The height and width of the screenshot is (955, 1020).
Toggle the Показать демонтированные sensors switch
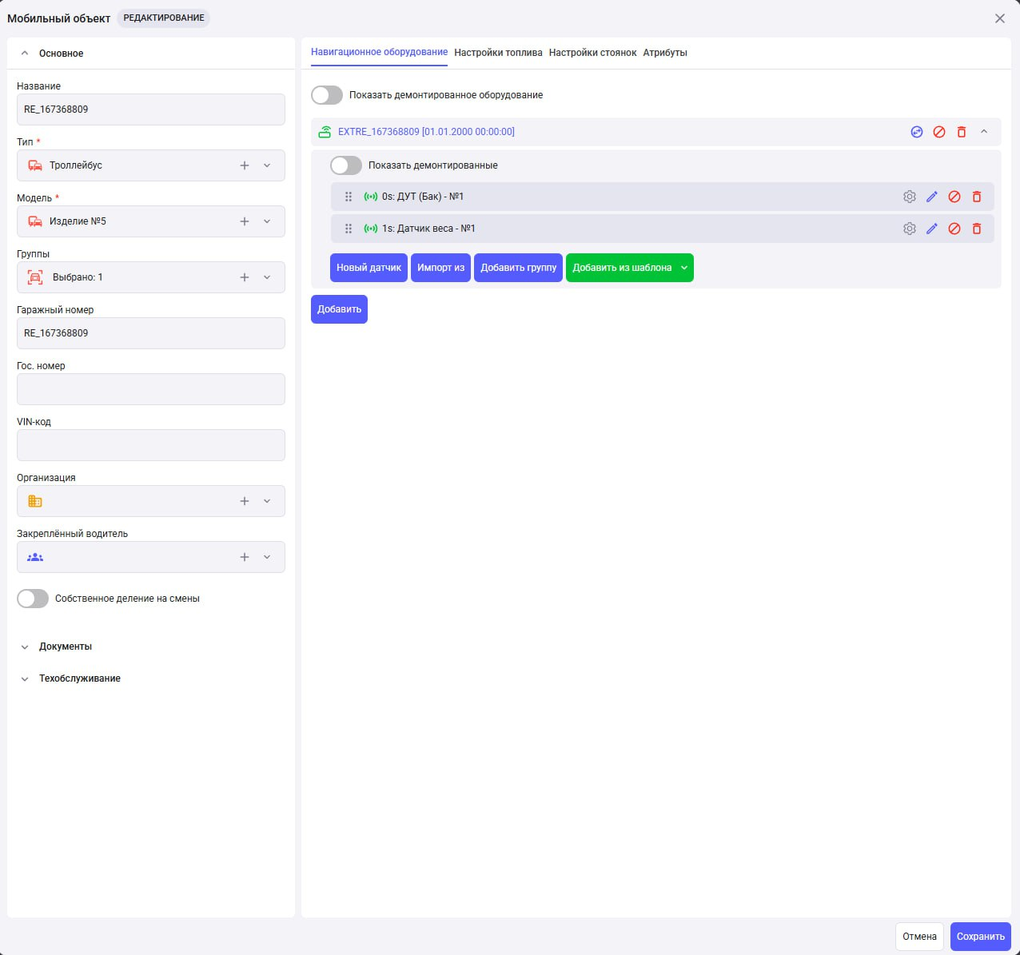point(346,165)
